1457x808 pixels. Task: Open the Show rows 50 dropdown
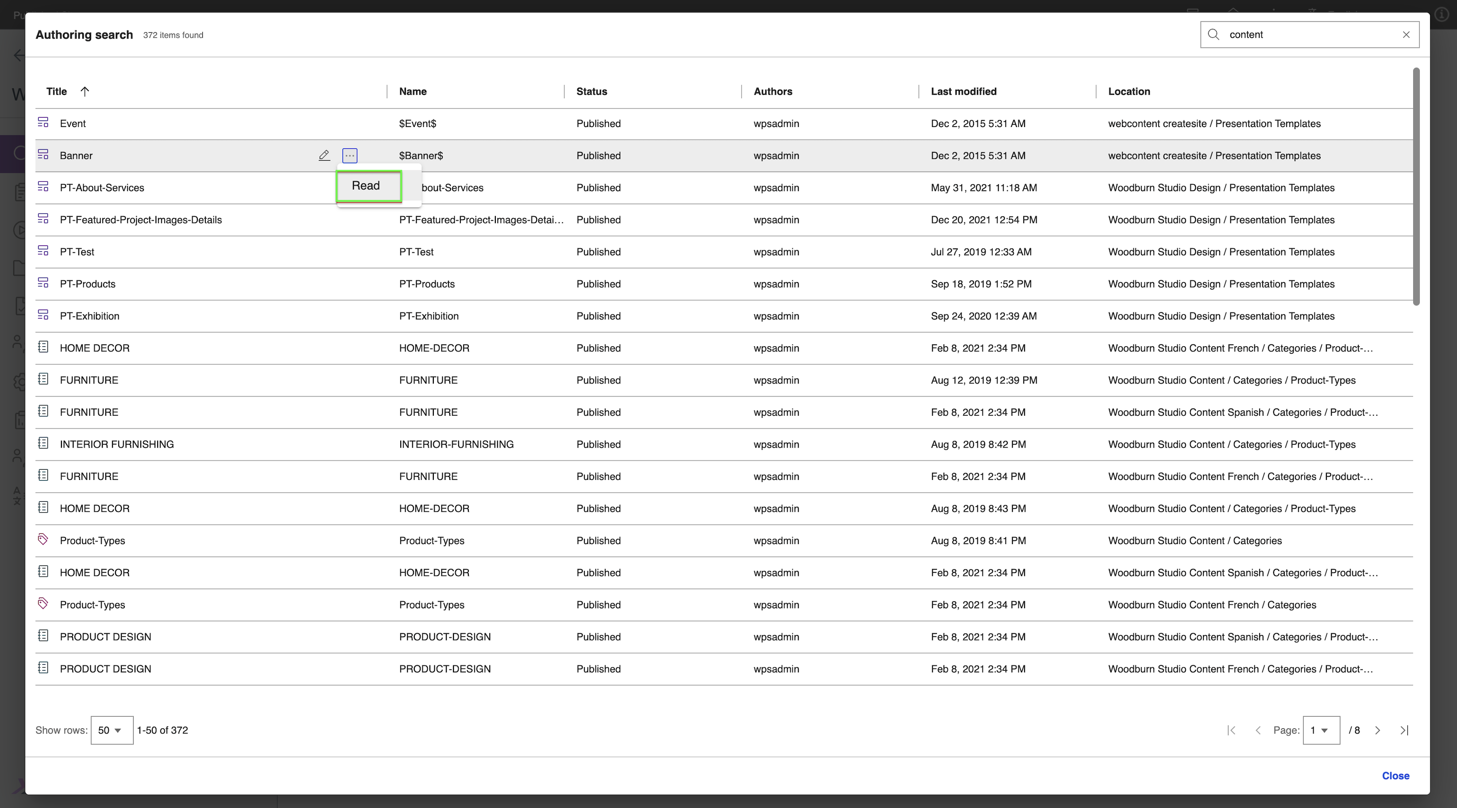(x=112, y=731)
